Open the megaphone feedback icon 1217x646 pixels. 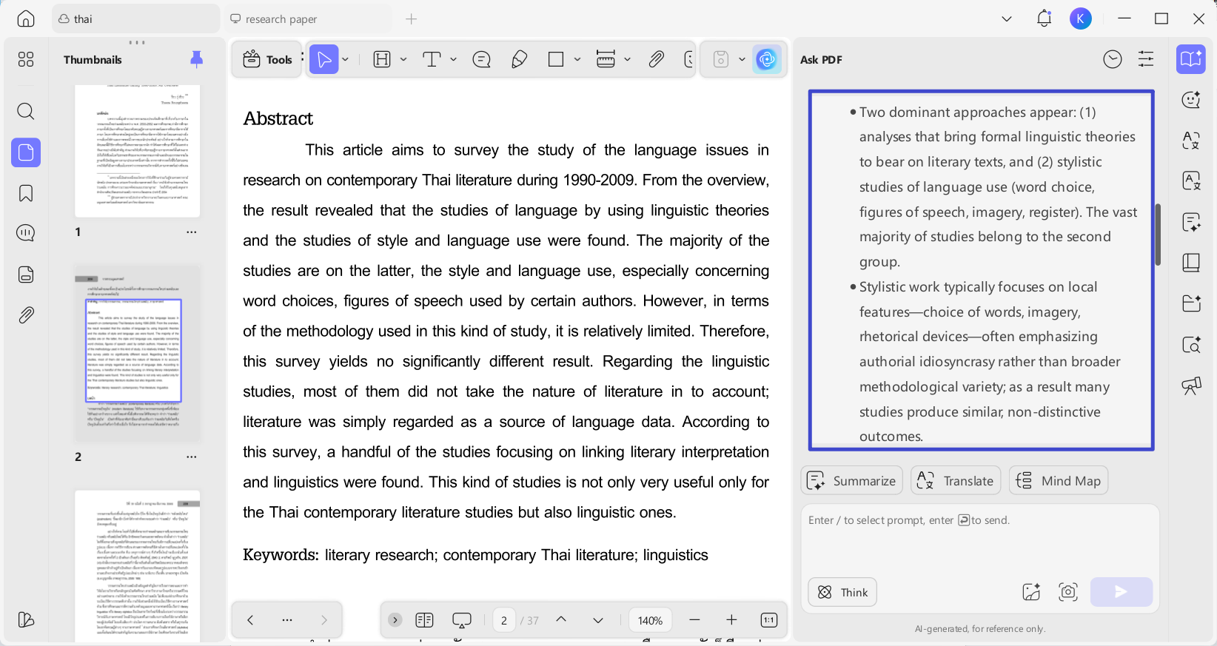[1191, 385]
